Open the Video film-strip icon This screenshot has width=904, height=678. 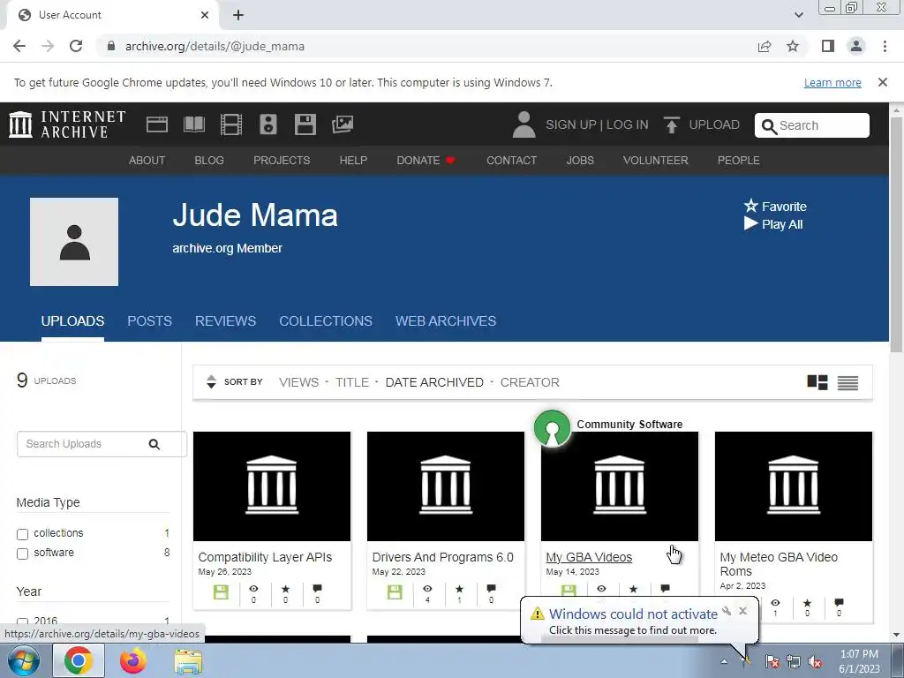click(x=231, y=124)
